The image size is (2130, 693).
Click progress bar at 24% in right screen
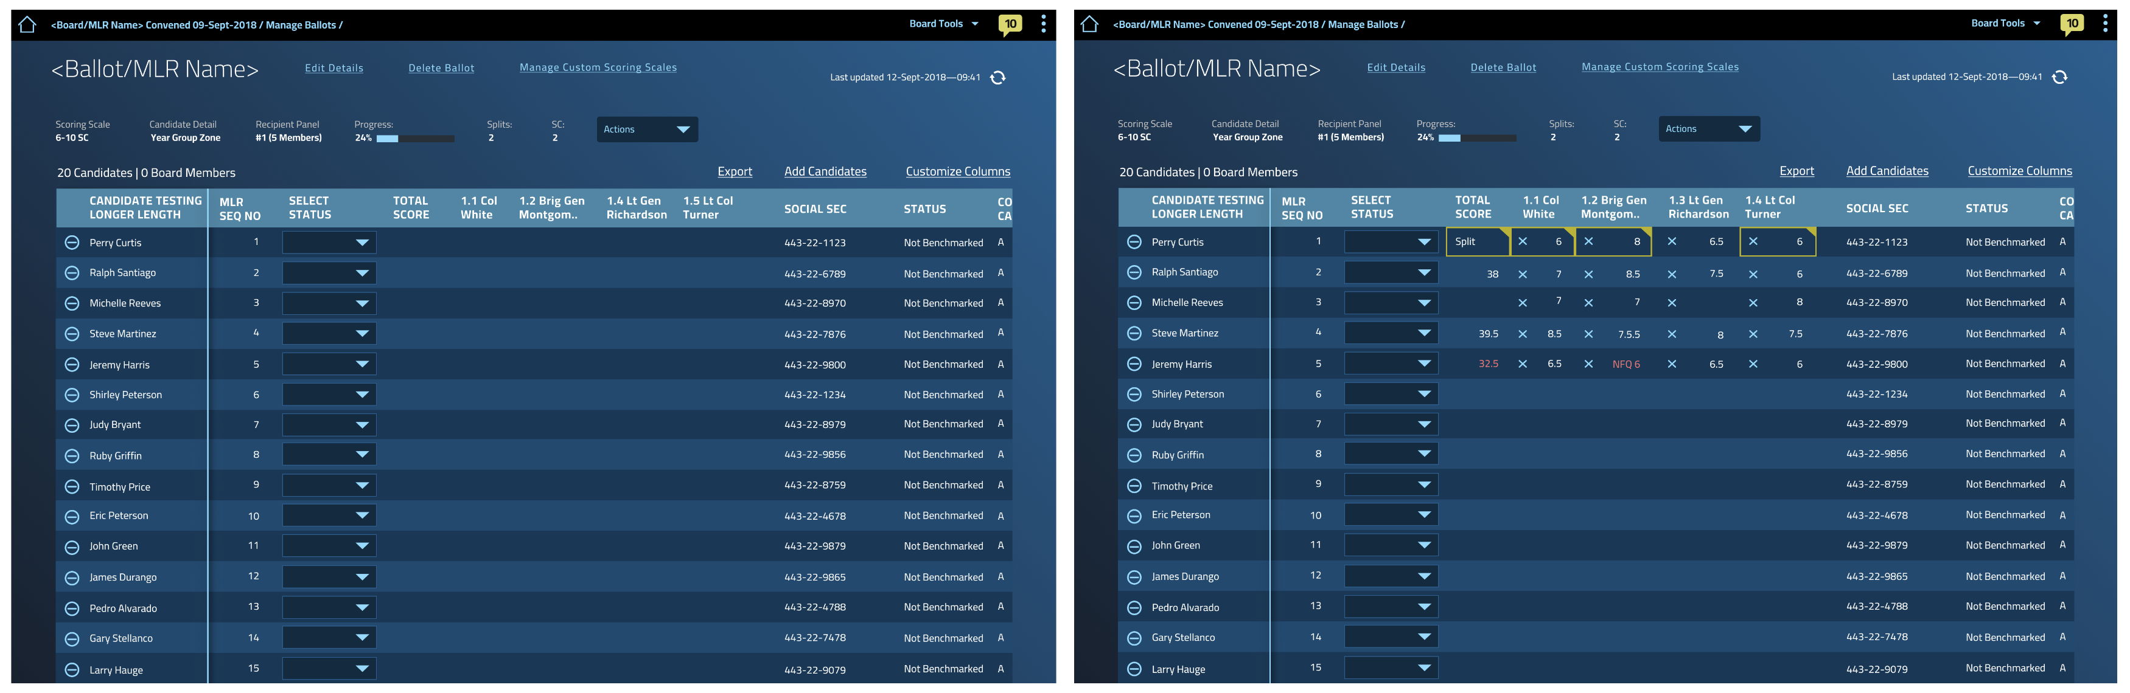pyautogui.click(x=1477, y=138)
